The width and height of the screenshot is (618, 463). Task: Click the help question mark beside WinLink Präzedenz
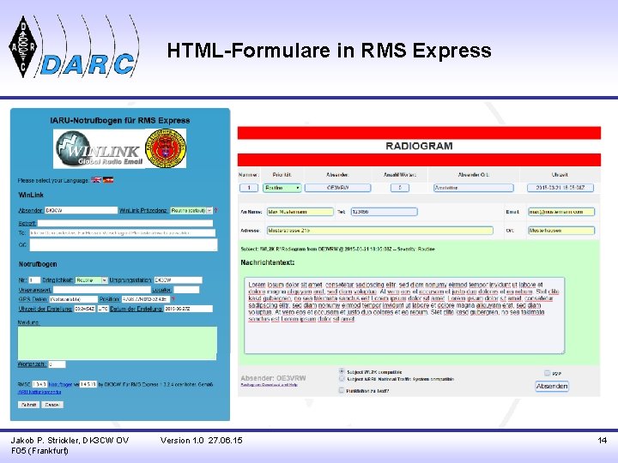[216, 211]
